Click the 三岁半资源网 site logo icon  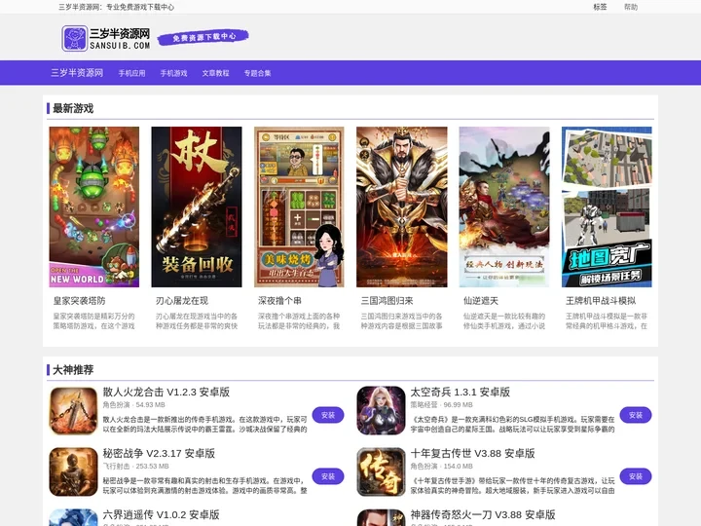tap(75, 38)
